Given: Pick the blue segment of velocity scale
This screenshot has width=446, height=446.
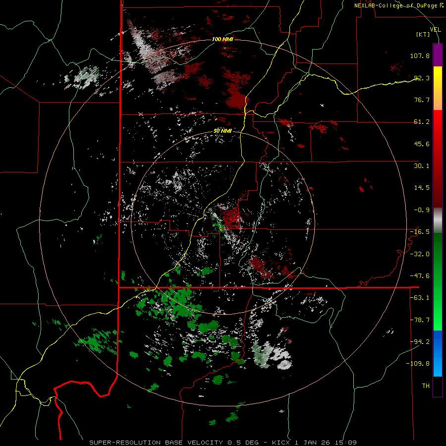Looking at the screenshot, I should coord(438,353).
